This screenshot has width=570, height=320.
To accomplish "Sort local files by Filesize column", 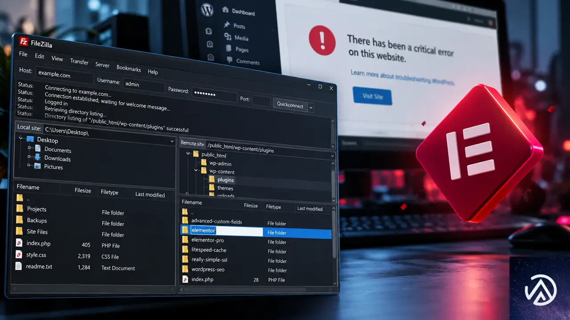I will (x=83, y=190).
